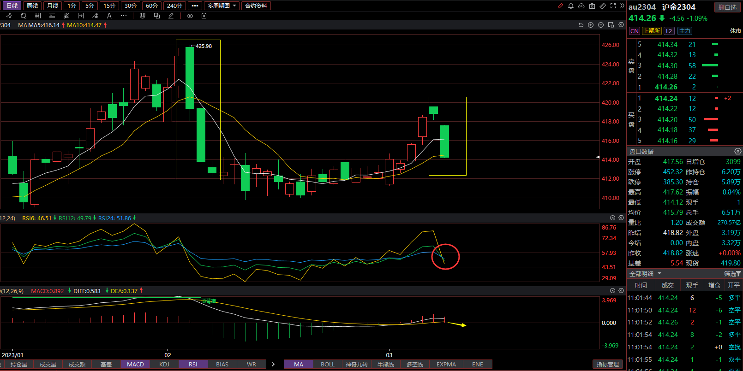
Task: Select the WR sub-indicator tab
Action: pos(252,364)
